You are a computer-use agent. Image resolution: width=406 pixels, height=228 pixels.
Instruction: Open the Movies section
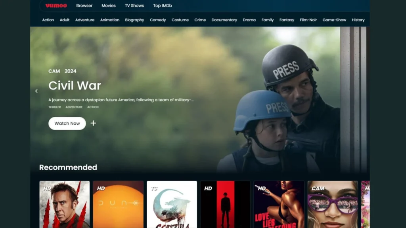(108, 6)
